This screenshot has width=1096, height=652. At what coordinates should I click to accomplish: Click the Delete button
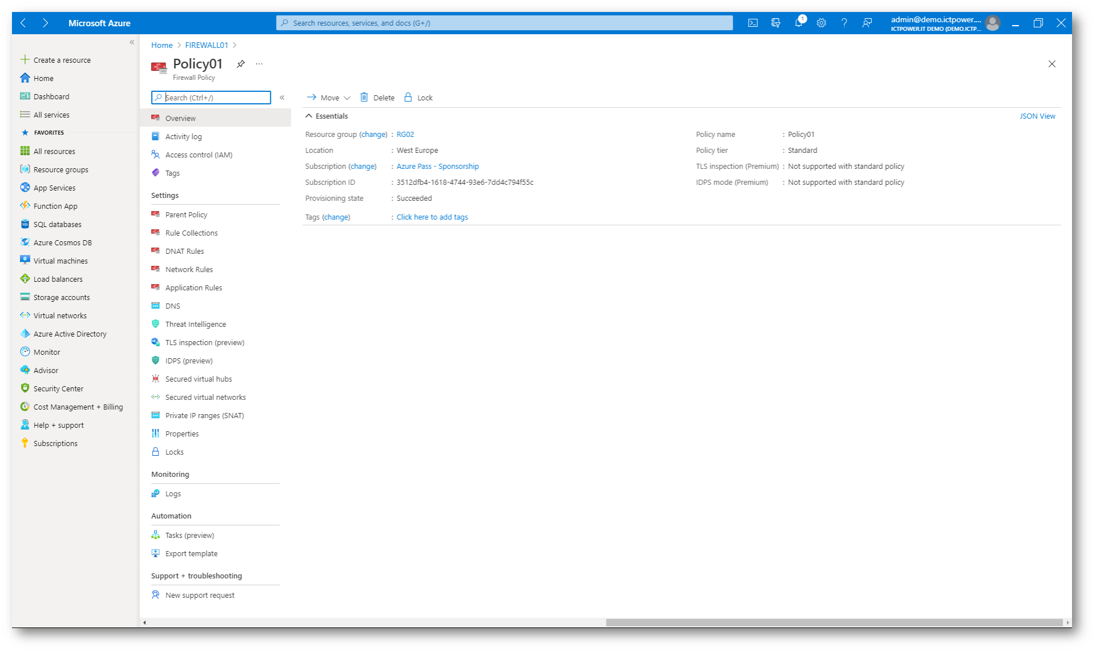coord(377,98)
